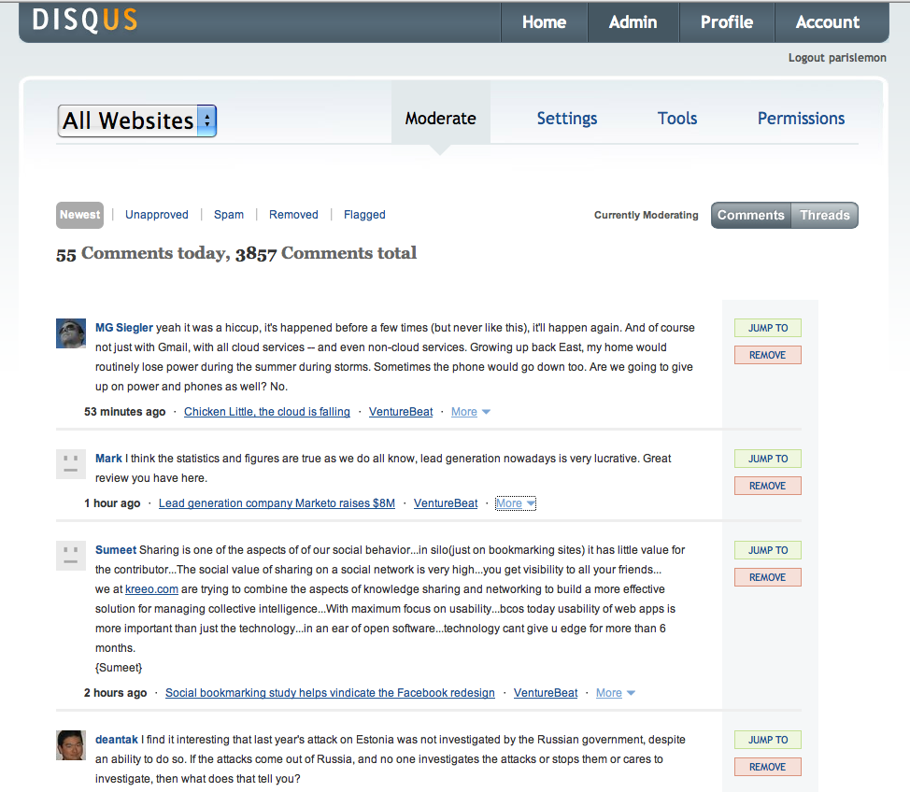The width and height of the screenshot is (910, 792).
Task: Remove MG Siegler's comment
Action: coord(768,355)
